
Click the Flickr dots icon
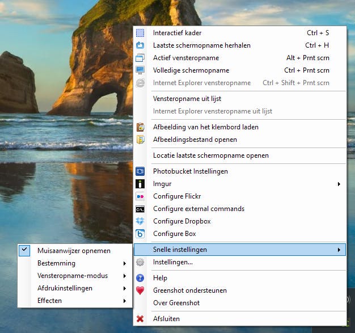[140, 196]
